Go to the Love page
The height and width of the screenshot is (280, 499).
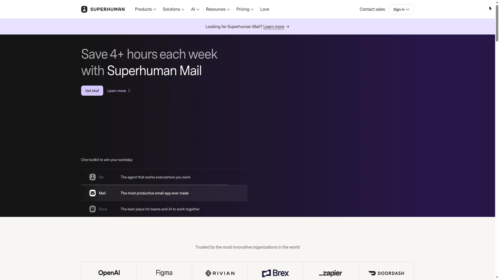[x=264, y=9]
